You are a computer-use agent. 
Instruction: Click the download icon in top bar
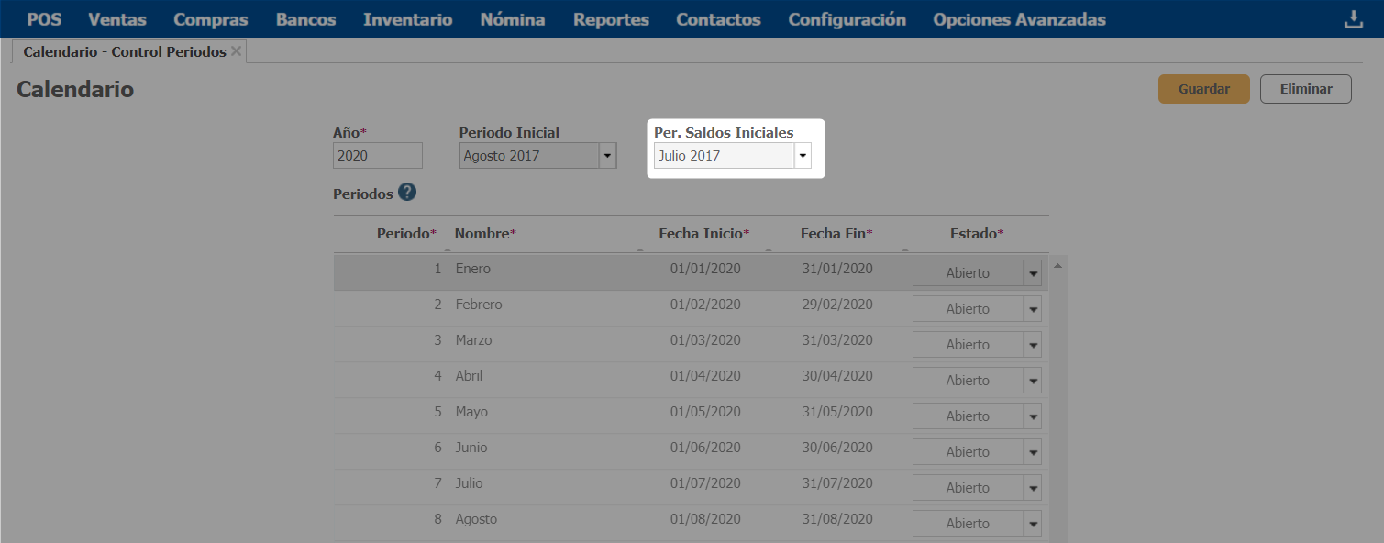click(x=1354, y=19)
